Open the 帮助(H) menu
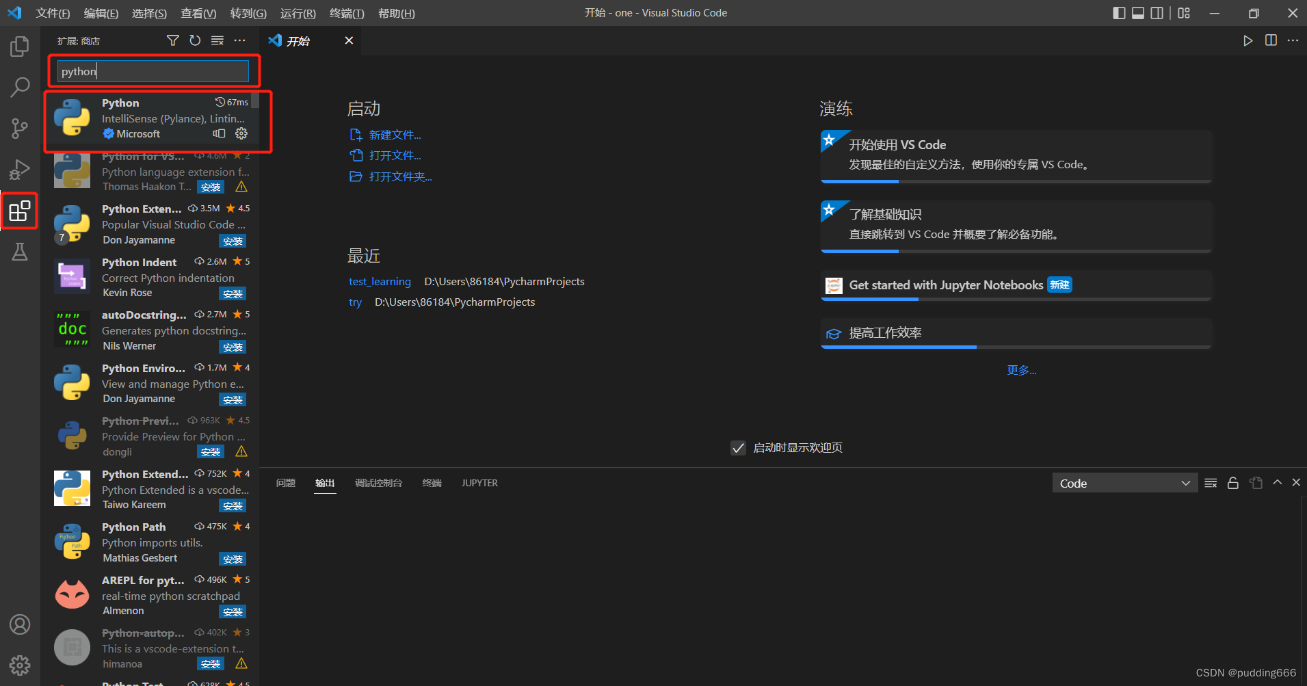The image size is (1307, 686). [397, 13]
